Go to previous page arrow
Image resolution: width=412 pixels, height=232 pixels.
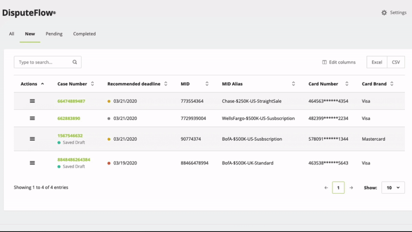[x=326, y=188]
